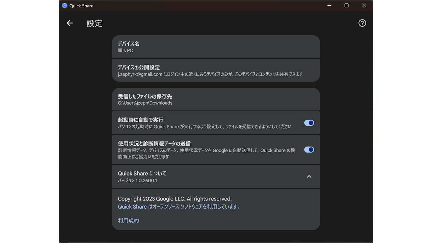
Task: Open the 利用規約 link
Action: [128, 220]
